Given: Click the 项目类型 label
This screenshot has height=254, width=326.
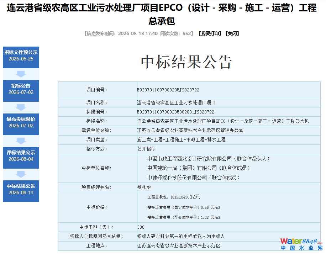Looking at the screenshot, I should 97,140.
